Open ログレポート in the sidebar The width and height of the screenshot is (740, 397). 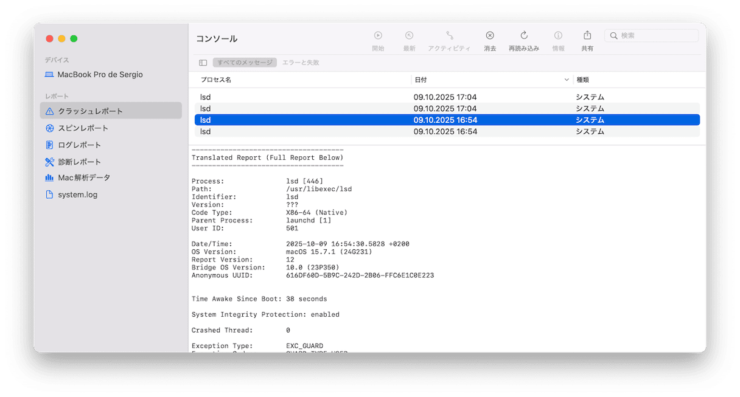(79, 145)
